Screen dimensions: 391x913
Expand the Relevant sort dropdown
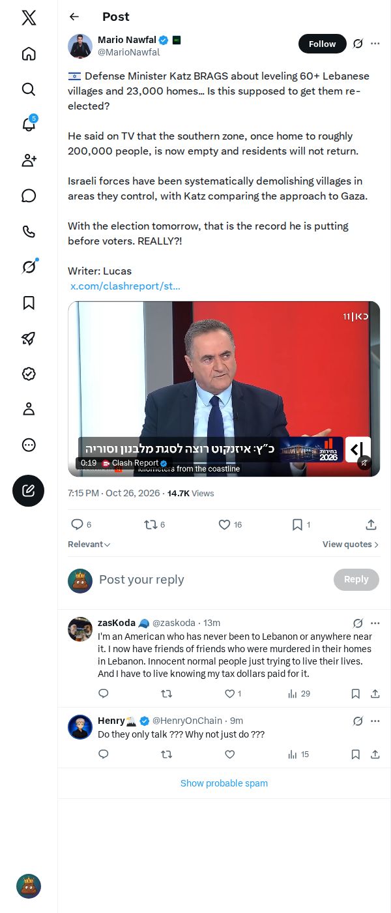(x=89, y=545)
